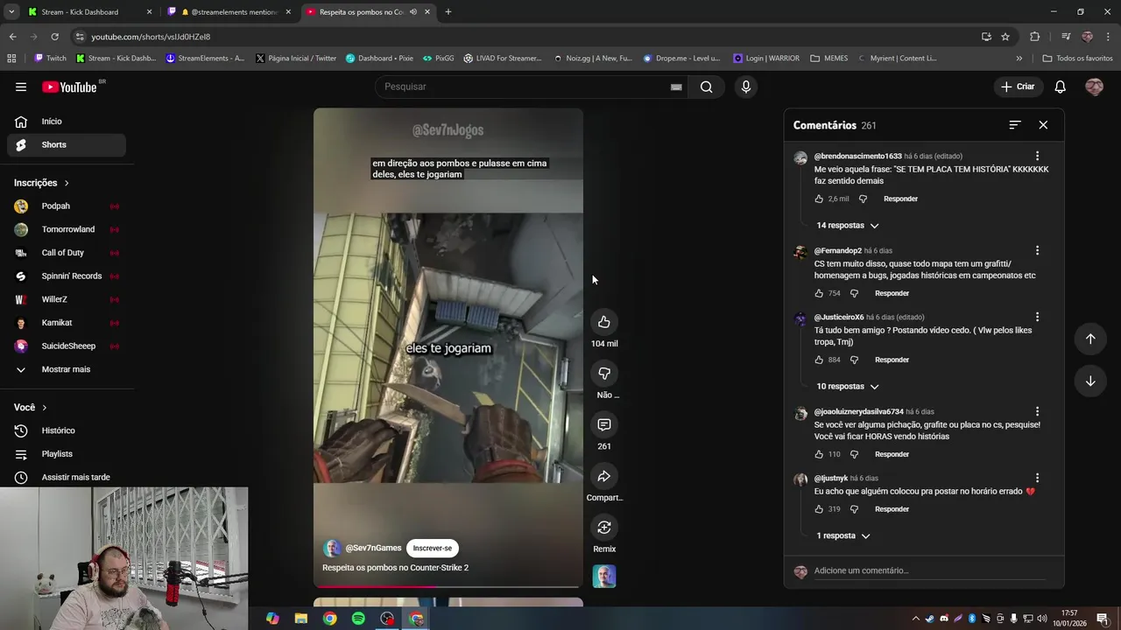1121x630 pixels.
Task: Open the Short's comments button showing 261
Action: click(x=604, y=424)
